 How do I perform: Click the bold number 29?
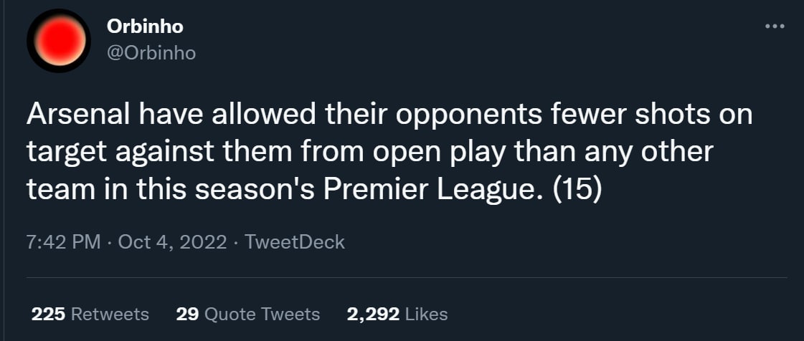[187, 314]
